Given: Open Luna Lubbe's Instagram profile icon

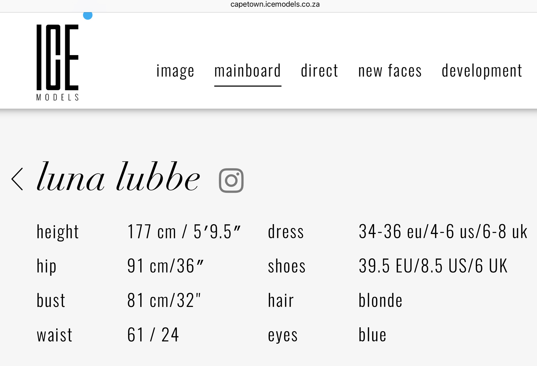Looking at the screenshot, I should (231, 180).
